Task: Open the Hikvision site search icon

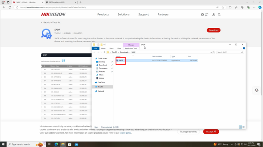Action: (219, 15)
